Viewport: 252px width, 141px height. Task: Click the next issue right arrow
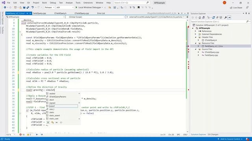(x=42, y=135)
